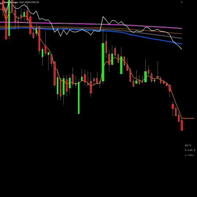Click the NSE SERVOTECH chart title
The image size is (197, 197).
[x=29, y=2]
